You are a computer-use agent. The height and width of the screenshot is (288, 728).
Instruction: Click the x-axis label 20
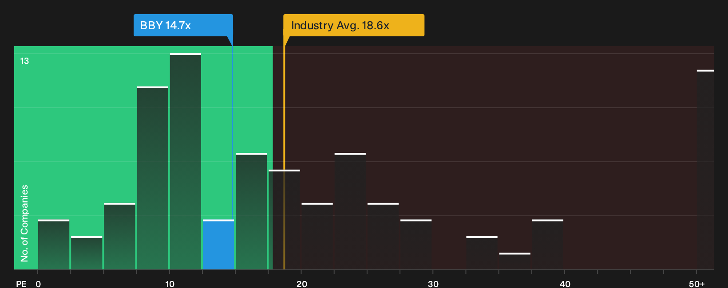pyautogui.click(x=302, y=284)
